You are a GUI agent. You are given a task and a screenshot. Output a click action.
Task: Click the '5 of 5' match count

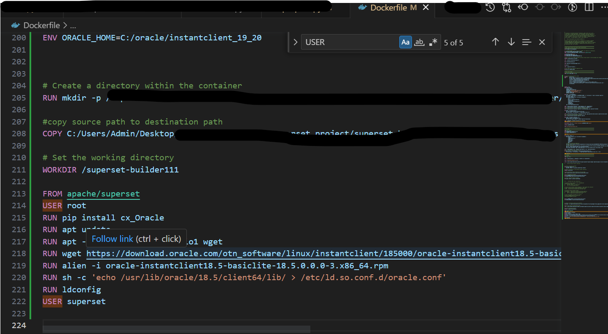pyautogui.click(x=453, y=42)
